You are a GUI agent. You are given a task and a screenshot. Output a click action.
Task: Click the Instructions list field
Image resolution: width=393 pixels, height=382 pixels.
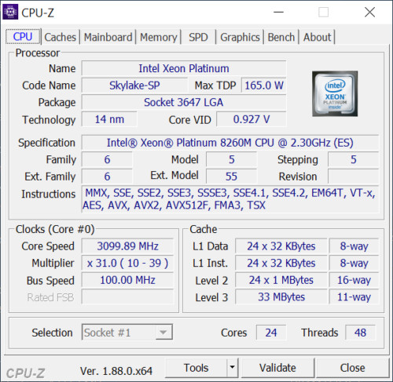(x=230, y=199)
